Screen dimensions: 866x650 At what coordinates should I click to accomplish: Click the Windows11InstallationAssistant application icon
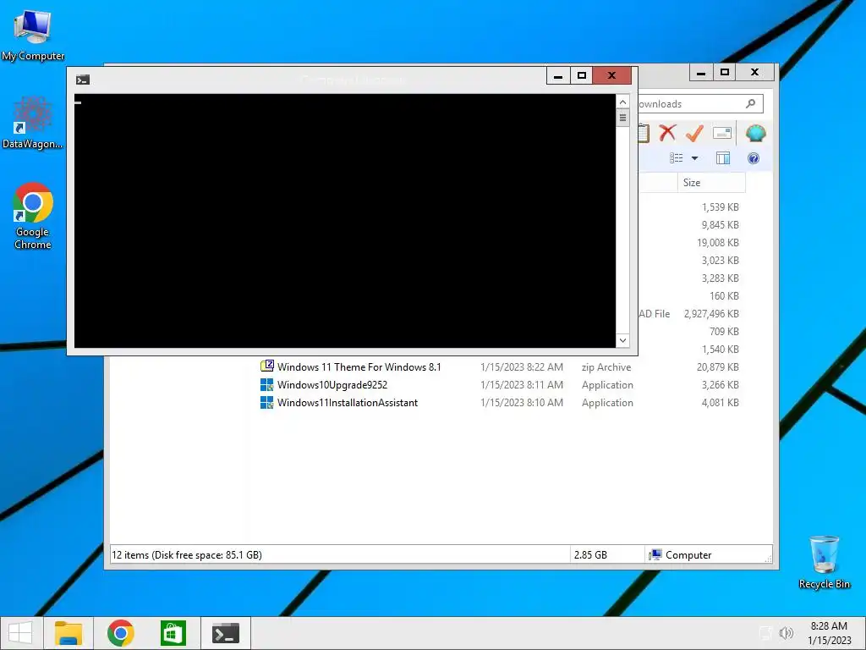click(266, 402)
